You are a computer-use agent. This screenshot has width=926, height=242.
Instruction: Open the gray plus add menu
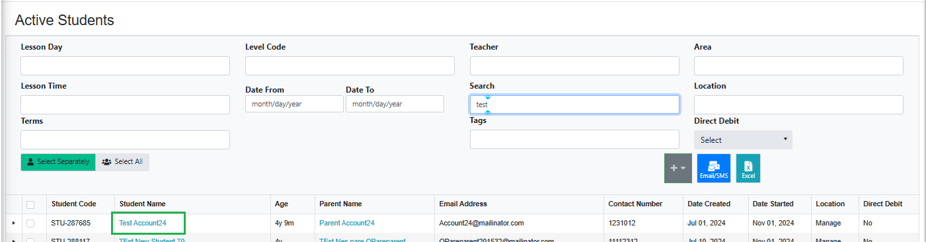[x=678, y=168]
